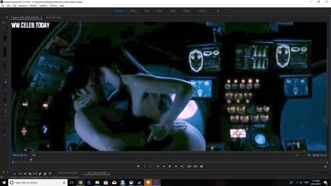Step back one frame
Screen dimensions: 331x186
[164, 166]
